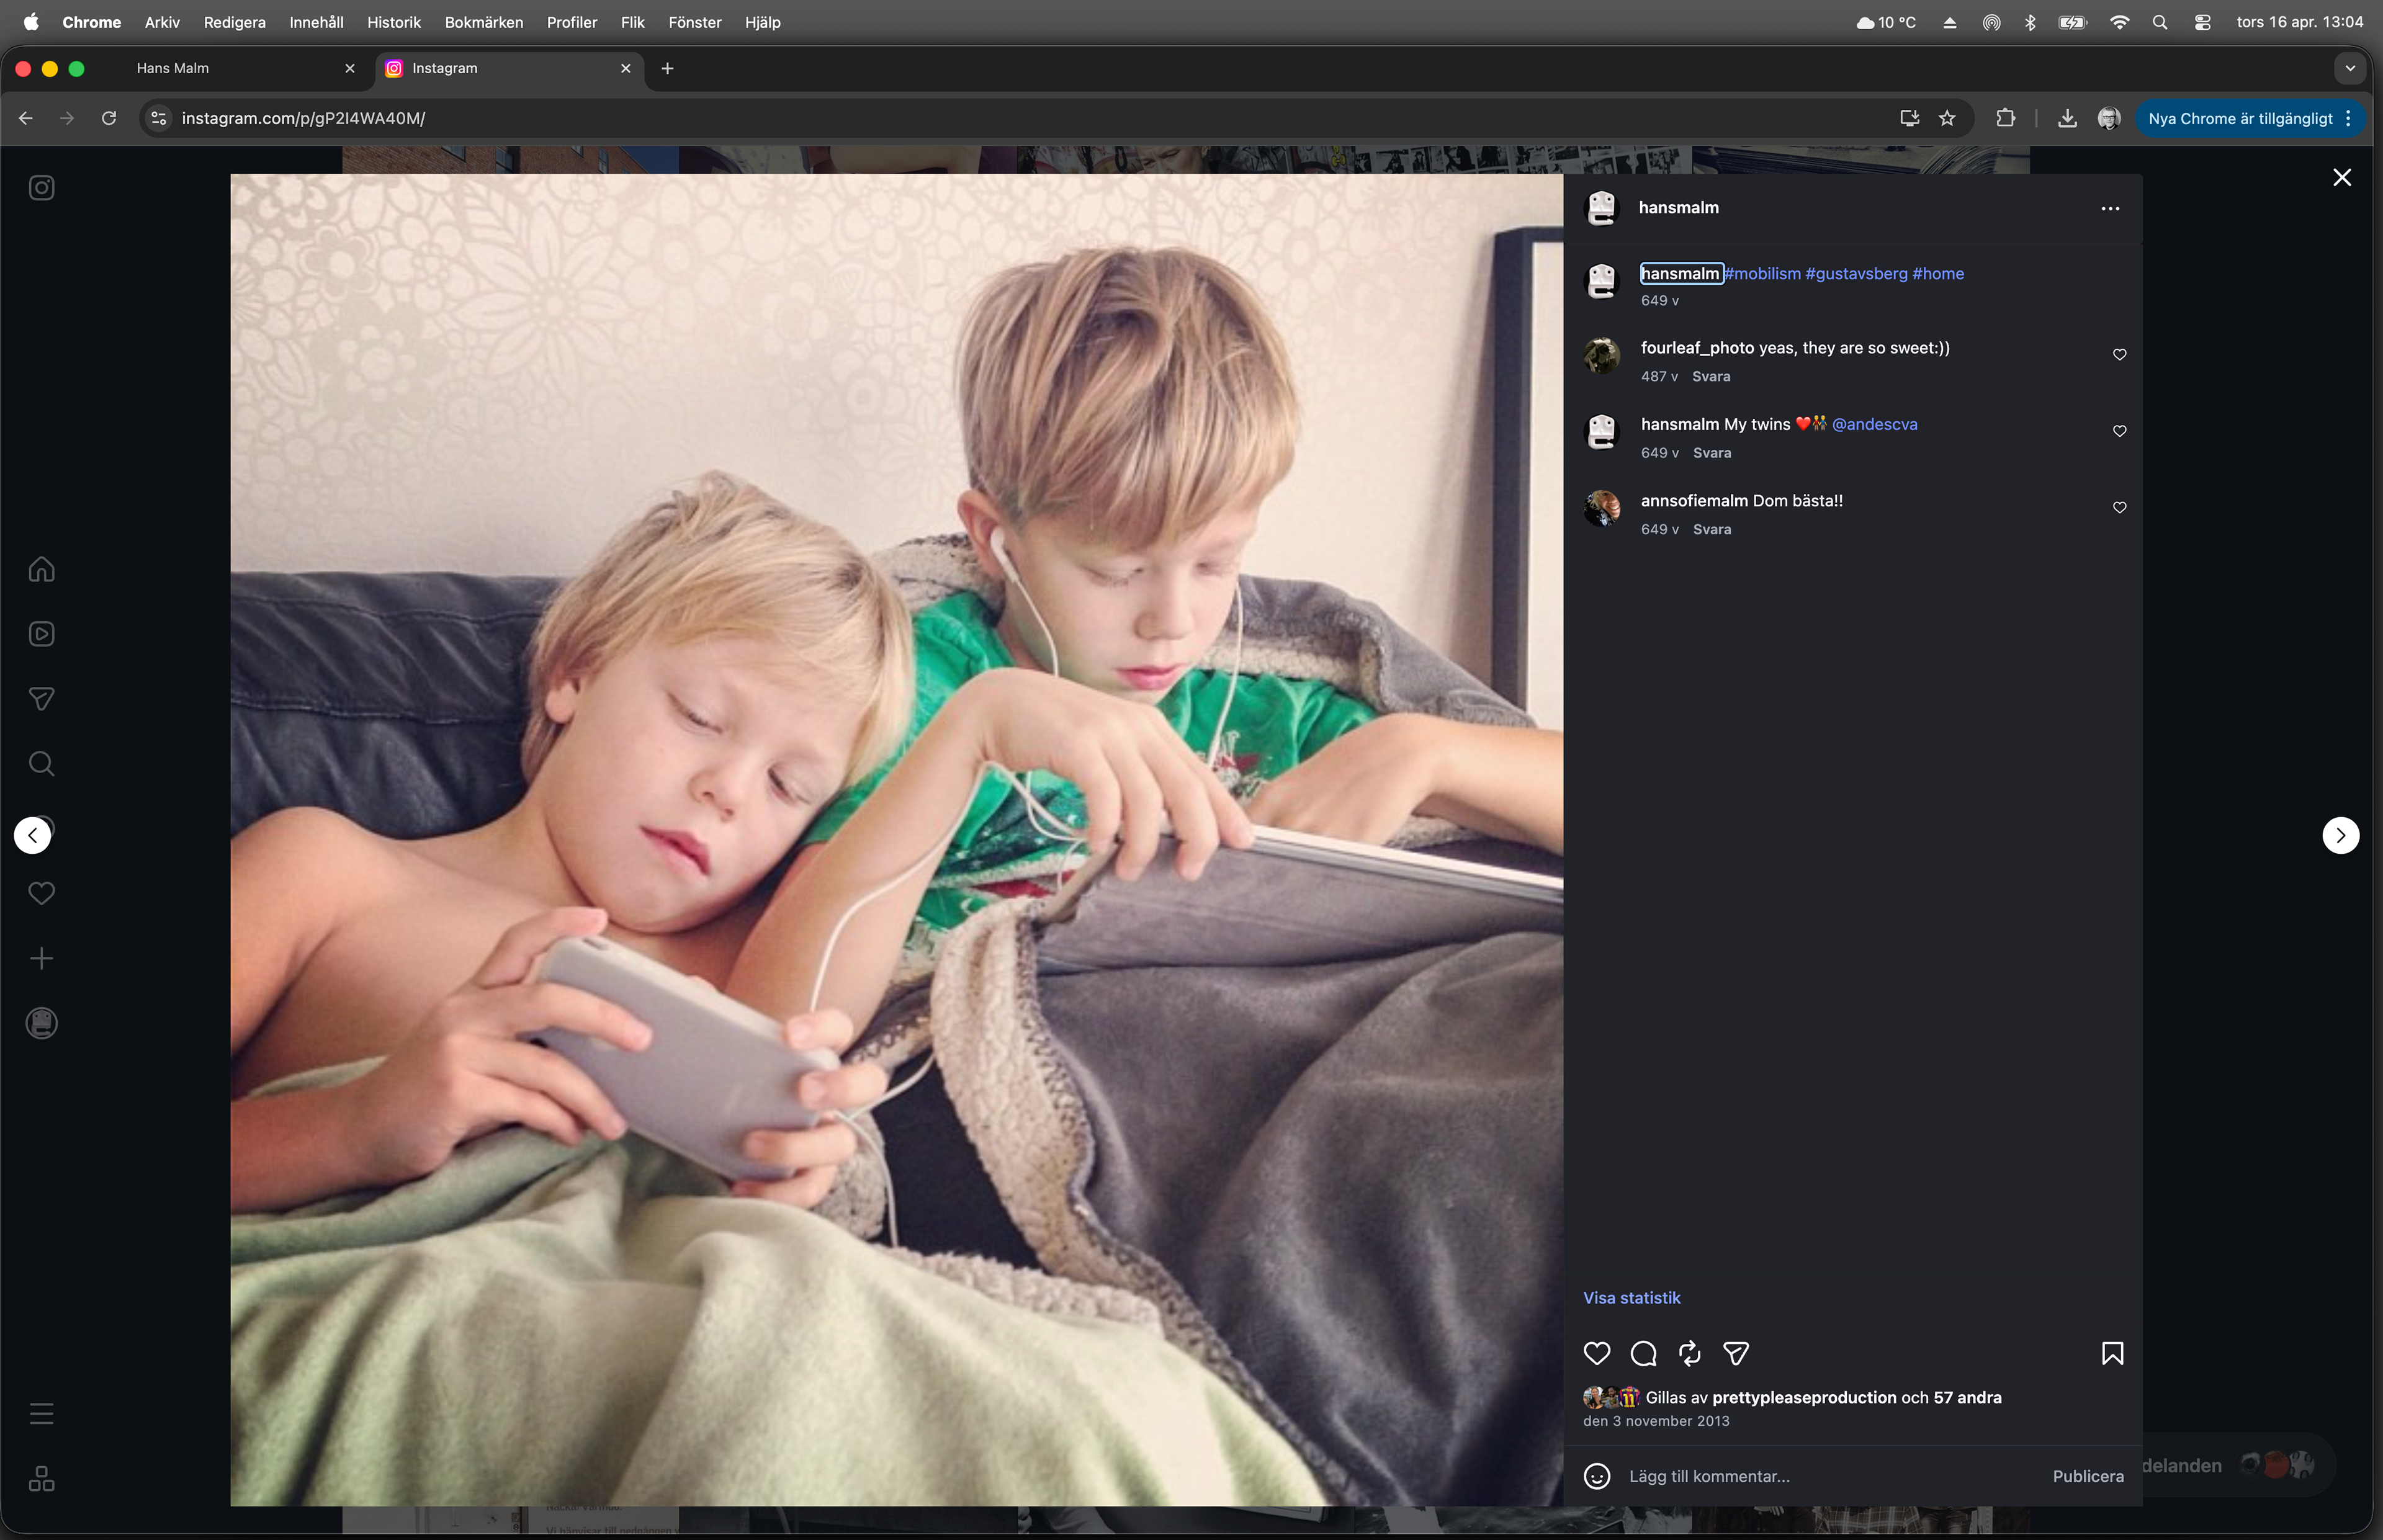Viewport: 2383px width, 1540px height.
Task: Click the #gustavsberg hashtag
Action: [1856, 273]
